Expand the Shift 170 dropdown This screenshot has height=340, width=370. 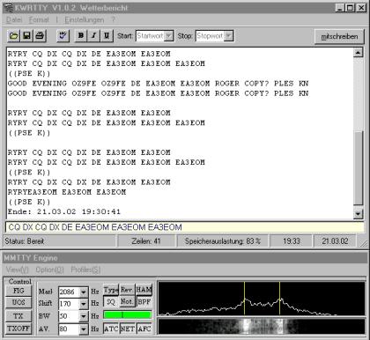(x=84, y=304)
